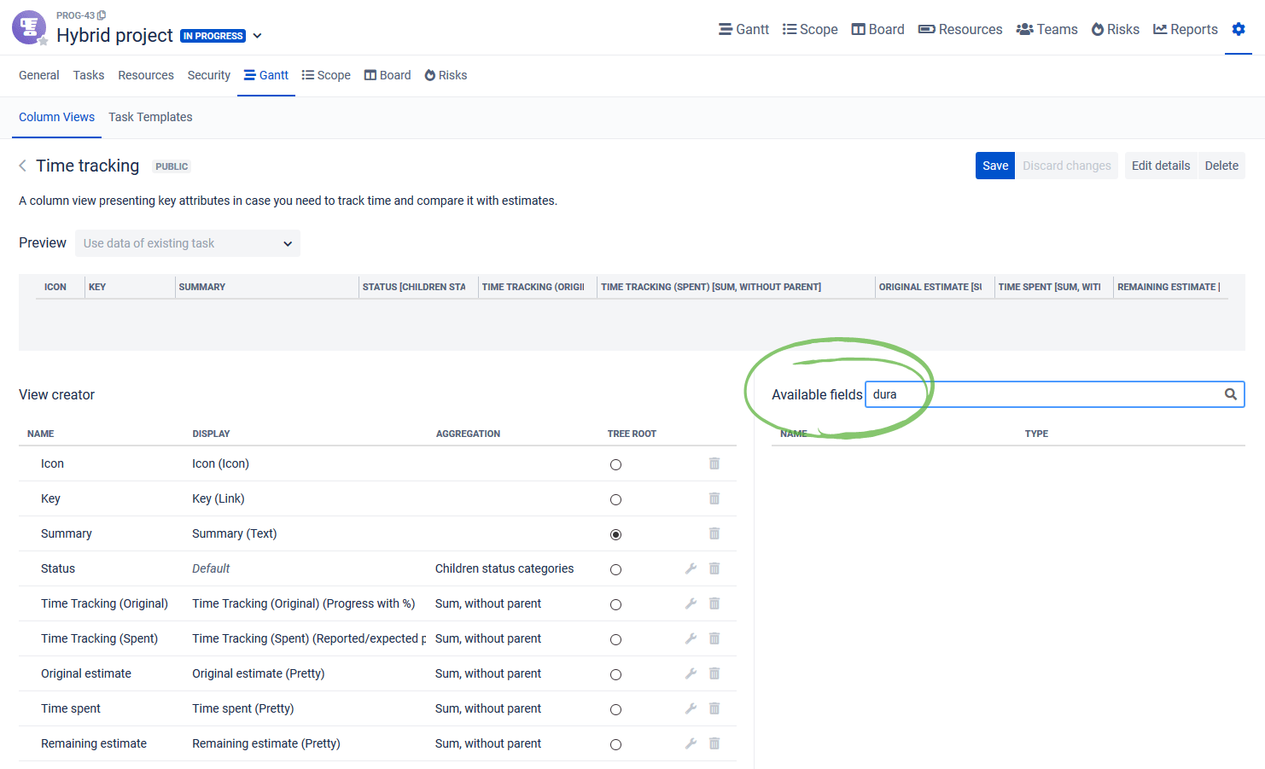Click the Edit details button
1265x769 pixels.
1160,166
